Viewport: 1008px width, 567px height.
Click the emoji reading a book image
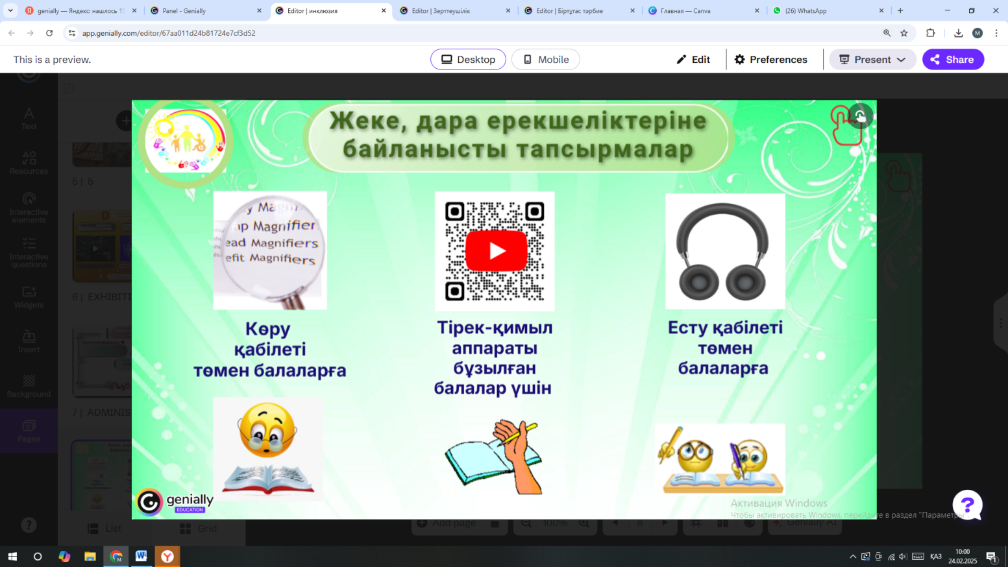coord(267,448)
